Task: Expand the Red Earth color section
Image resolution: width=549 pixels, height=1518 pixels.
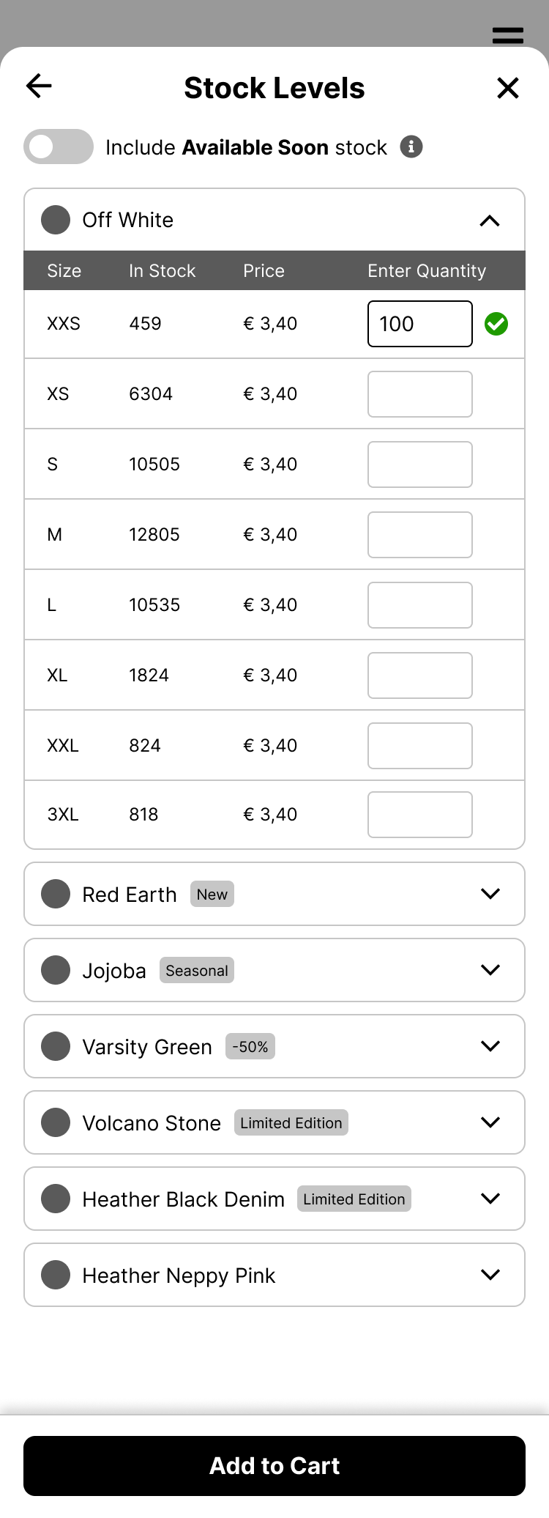Action: point(490,894)
